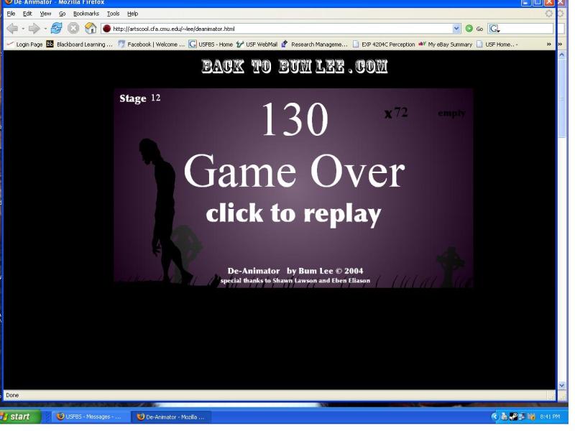
Task: Open the Bookmarks menu
Action: point(86,14)
